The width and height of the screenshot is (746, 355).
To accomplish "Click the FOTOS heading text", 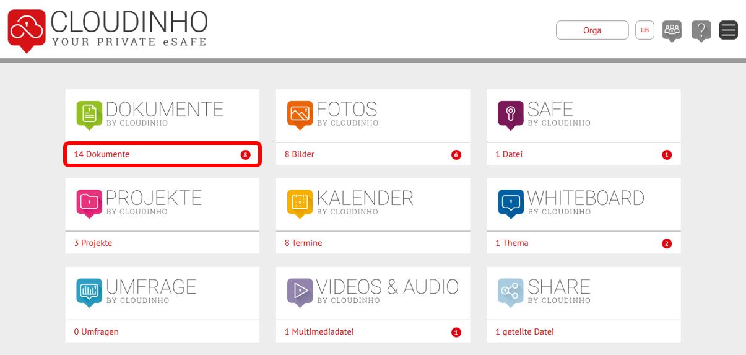I will point(347,109).
